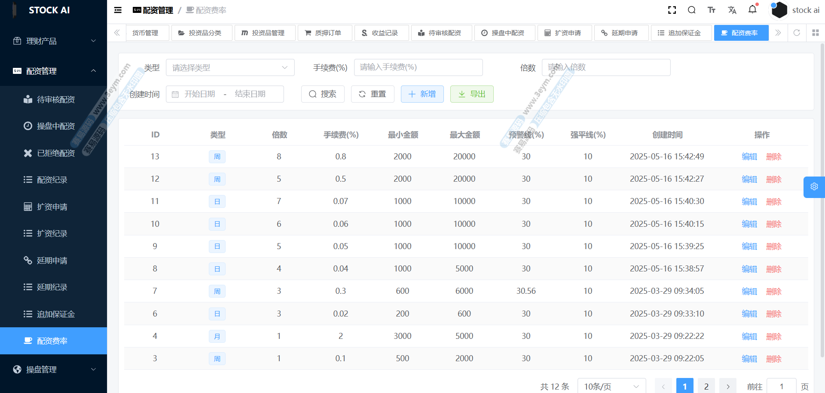The image size is (825, 393).
Task: Open floating settings gear button
Action: click(x=814, y=187)
